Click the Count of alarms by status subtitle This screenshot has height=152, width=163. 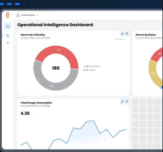pyautogui.click(x=149, y=38)
